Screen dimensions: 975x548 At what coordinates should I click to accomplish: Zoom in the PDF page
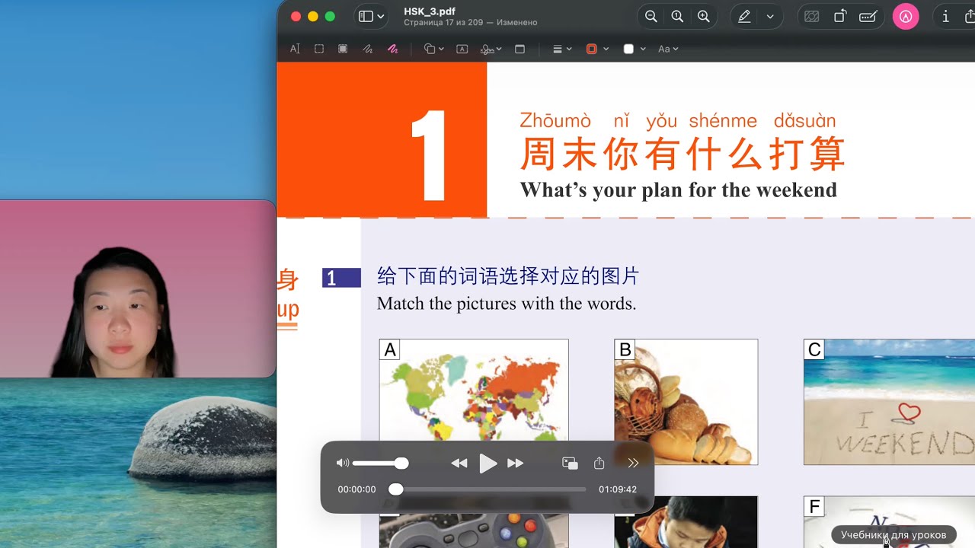[x=704, y=16]
